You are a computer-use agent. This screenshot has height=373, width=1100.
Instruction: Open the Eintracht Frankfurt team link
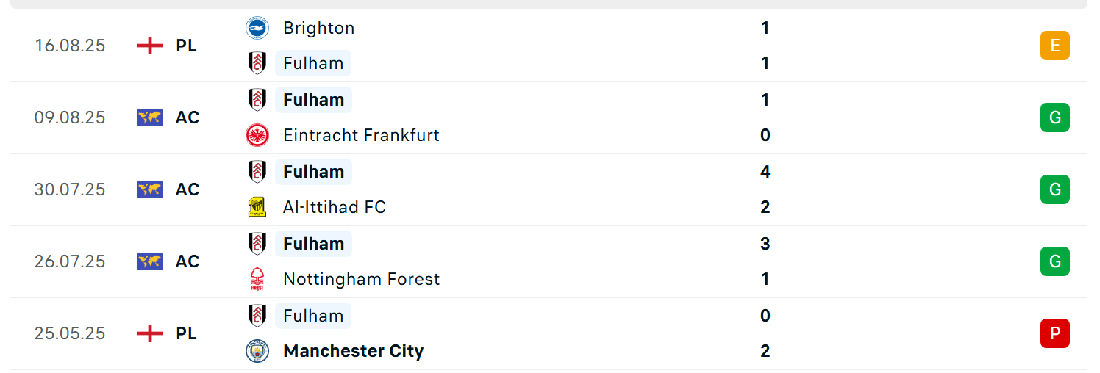pyautogui.click(x=361, y=135)
